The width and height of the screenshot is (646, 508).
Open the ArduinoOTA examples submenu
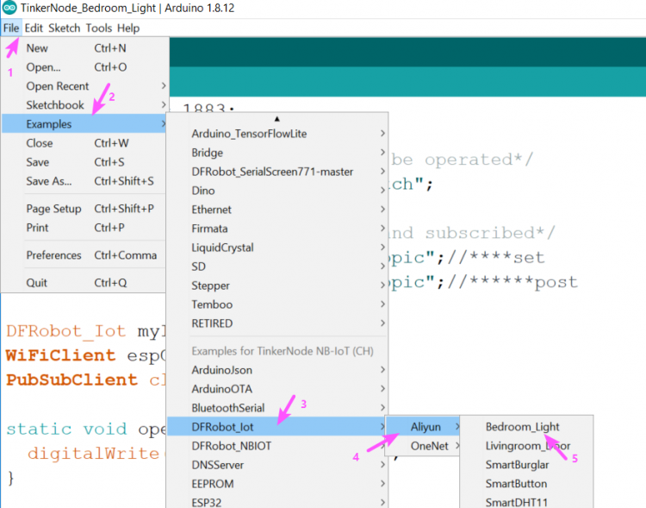tap(276, 389)
